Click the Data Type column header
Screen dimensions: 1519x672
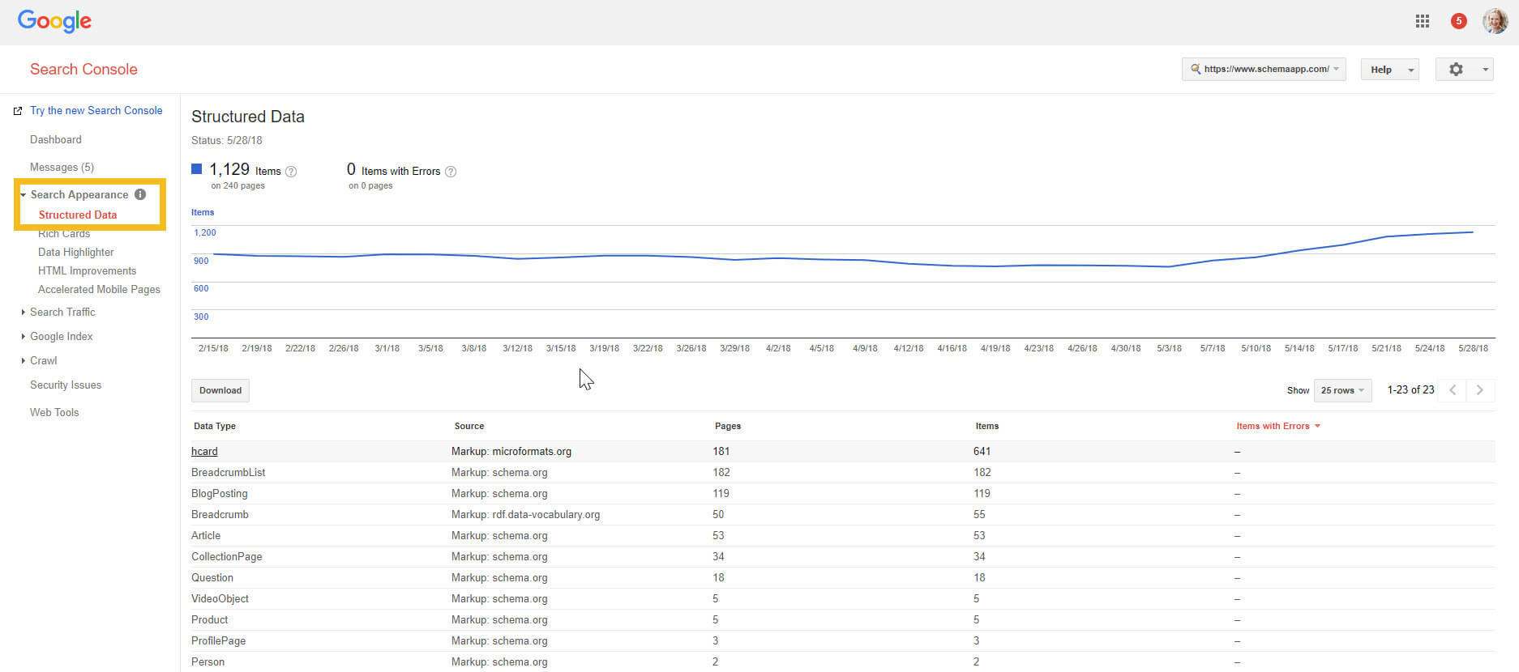[215, 426]
